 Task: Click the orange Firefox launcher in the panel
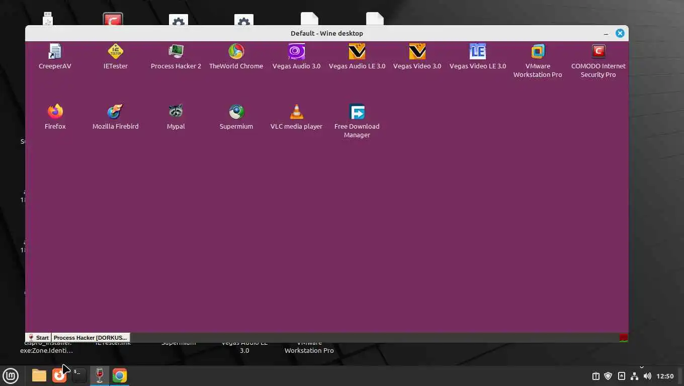click(x=59, y=375)
